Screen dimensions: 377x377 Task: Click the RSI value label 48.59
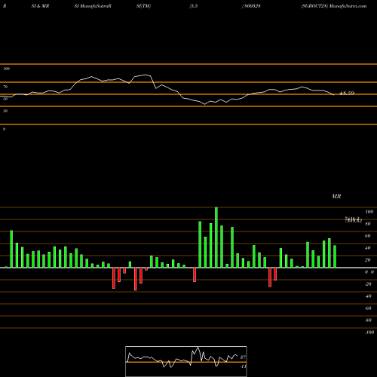pyautogui.click(x=347, y=93)
